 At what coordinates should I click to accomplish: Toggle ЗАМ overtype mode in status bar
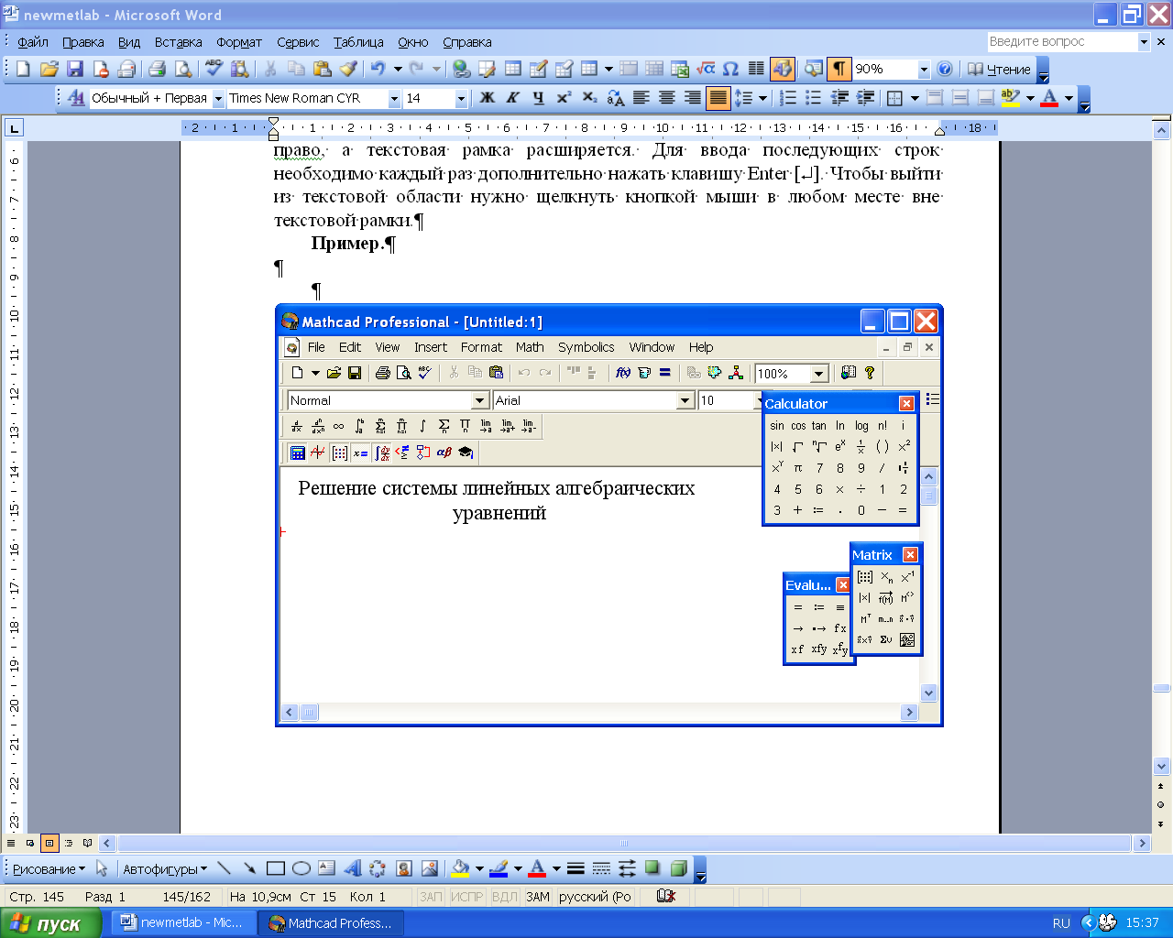coord(538,897)
